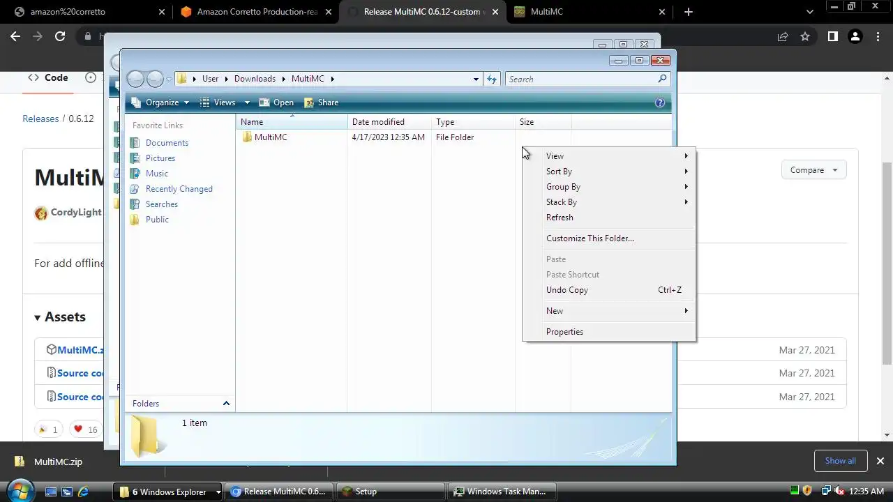Screen dimensions: 893x502
Task: Click the Explorer forward navigation button
Action: pos(155,79)
